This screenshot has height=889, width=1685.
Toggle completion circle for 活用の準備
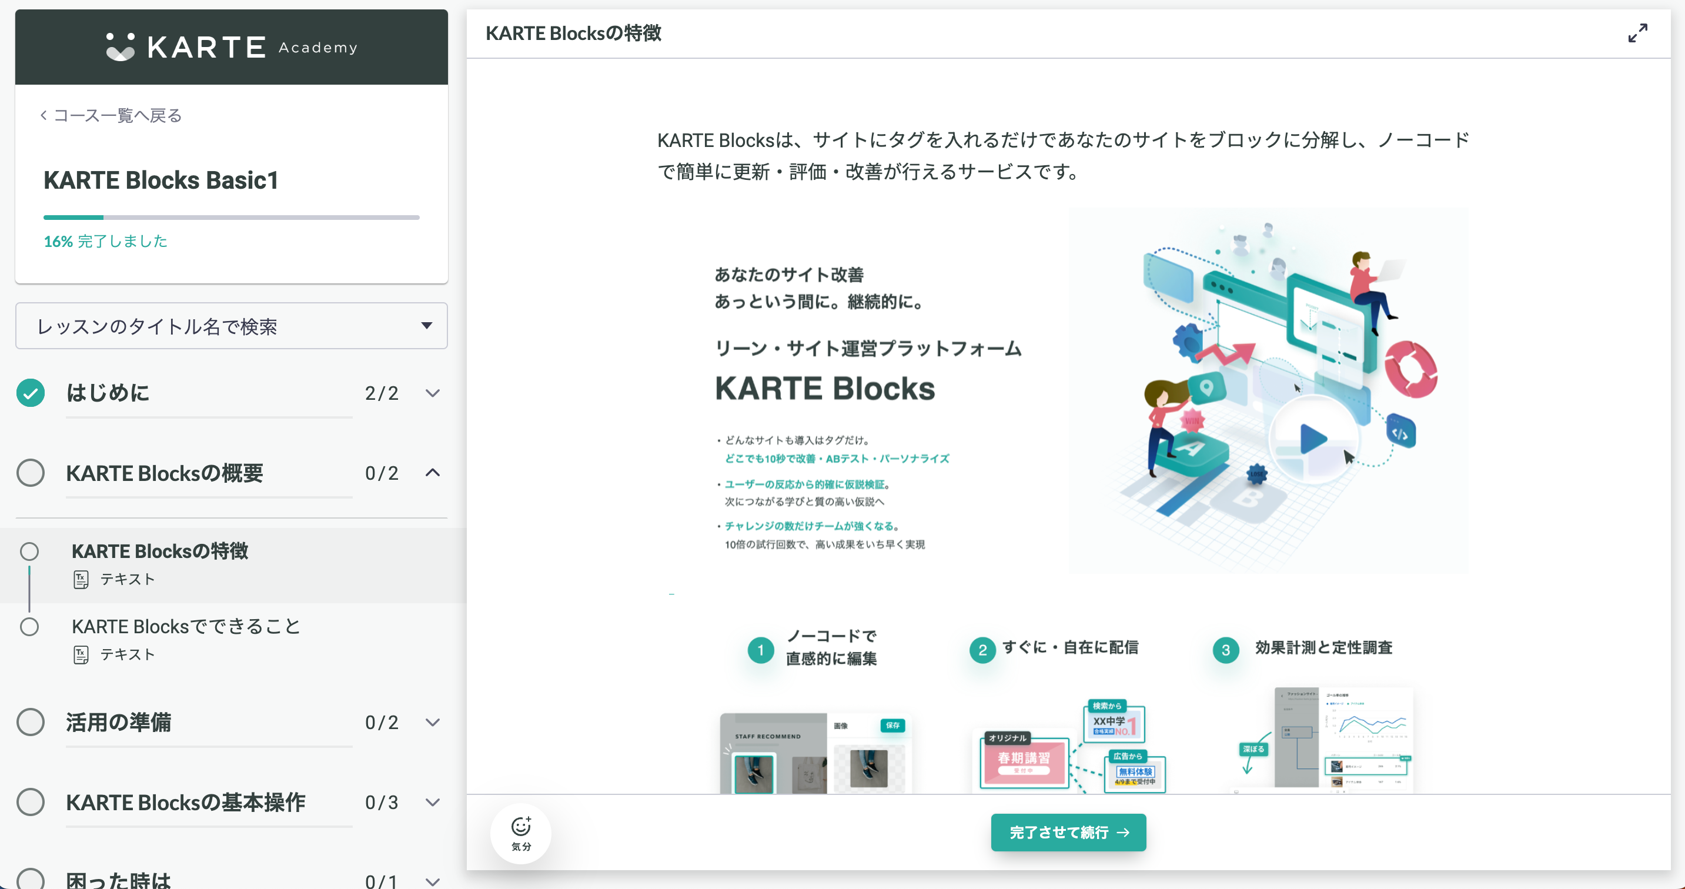tap(31, 722)
